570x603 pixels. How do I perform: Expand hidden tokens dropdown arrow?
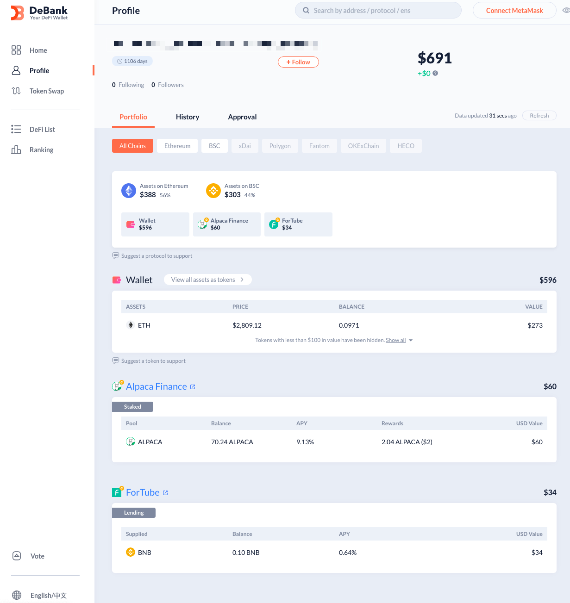tap(411, 340)
